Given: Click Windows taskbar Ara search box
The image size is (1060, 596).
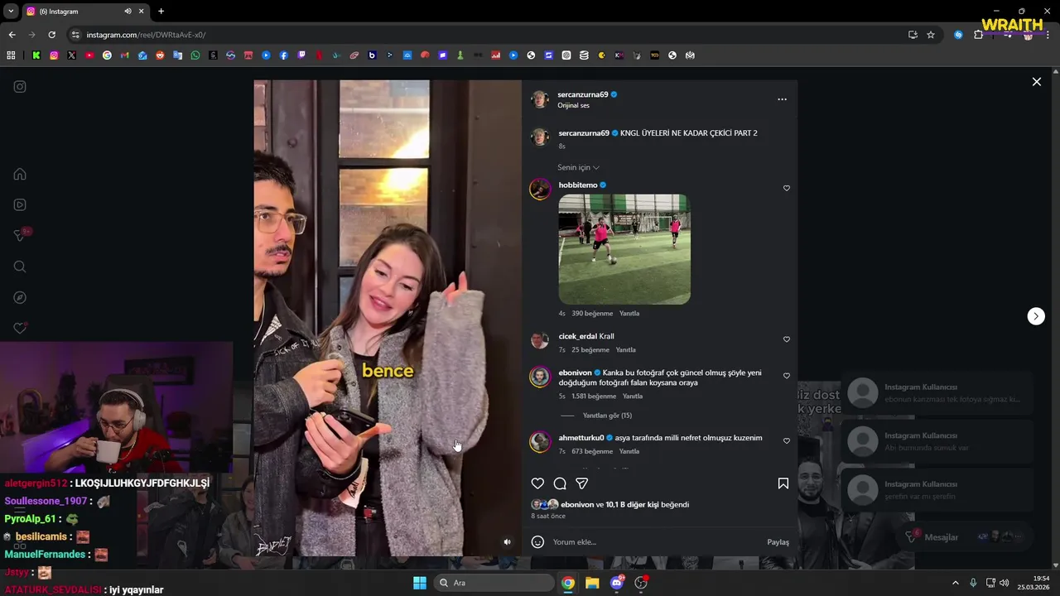Looking at the screenshot, I should point(495,583).
